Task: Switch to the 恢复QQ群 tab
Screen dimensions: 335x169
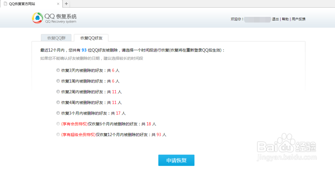Action: 56,38
